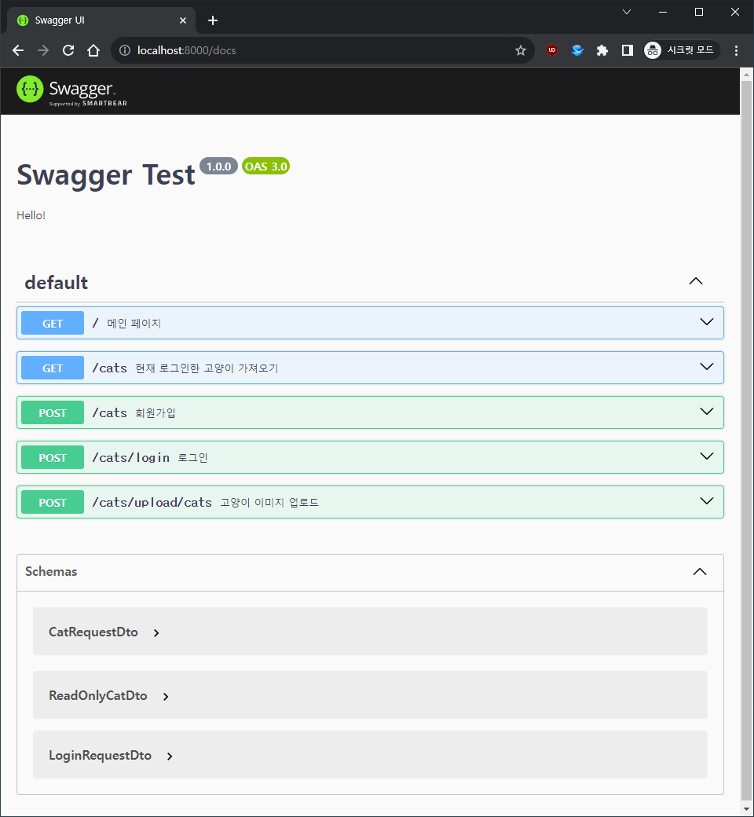Screen dimensions: 754x817
Task: Minimize the browser window
Action: pos(663,12)
